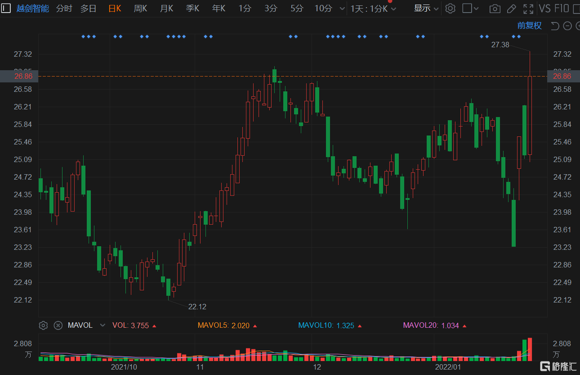The width and height of the screenshot is (580, 375).
Task: Click the 27.32 label on left price axis
Action: click(23, 54)
